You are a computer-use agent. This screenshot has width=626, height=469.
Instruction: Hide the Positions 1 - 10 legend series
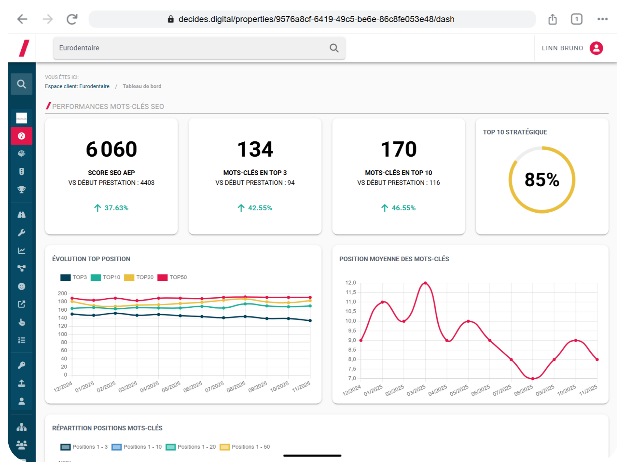point(137,447)
